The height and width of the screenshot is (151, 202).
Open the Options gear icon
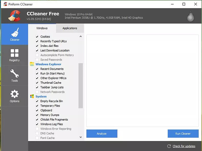[14, 94]
